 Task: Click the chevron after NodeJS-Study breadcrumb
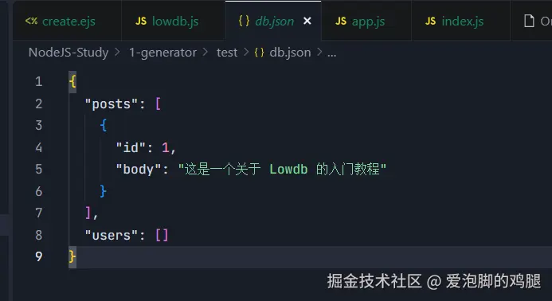118,53
